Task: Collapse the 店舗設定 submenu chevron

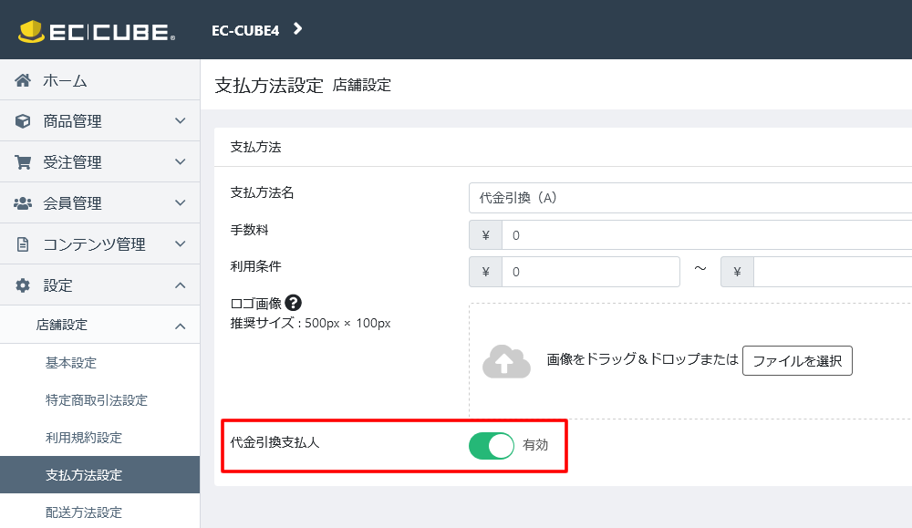Action: (180, 326)
